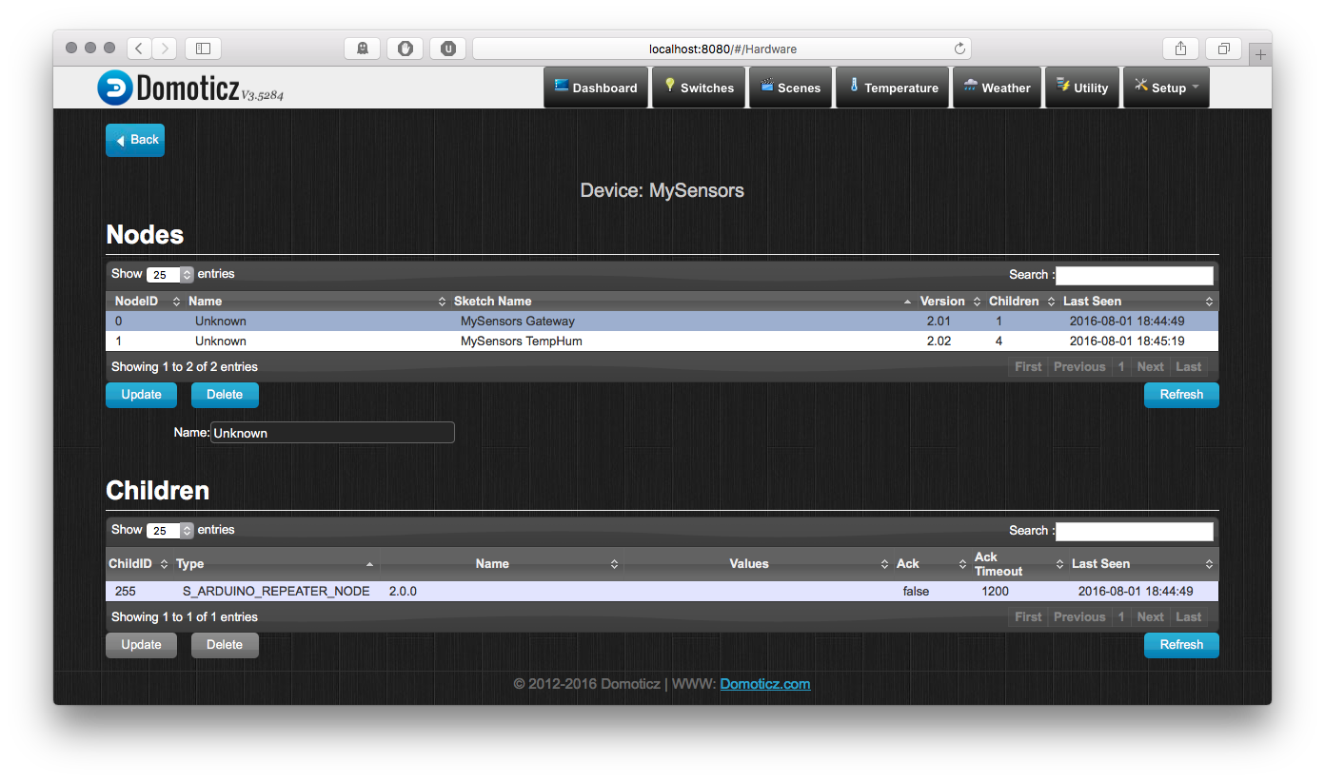Select the MySensors Gateway node row

click(662, 322)
